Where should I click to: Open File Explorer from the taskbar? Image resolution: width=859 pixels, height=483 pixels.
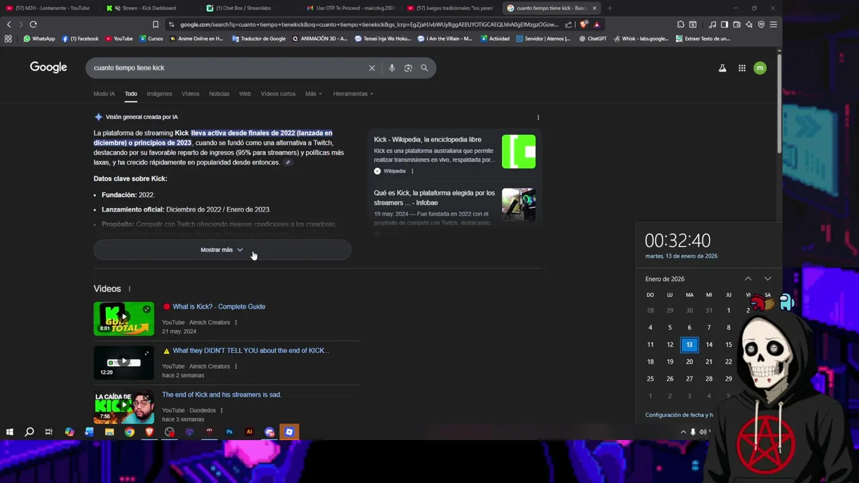[x=109, y=432]
